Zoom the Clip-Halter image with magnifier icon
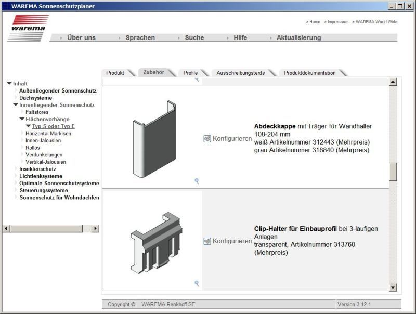This screenshot has height=314, width=416. pos(197,283)
